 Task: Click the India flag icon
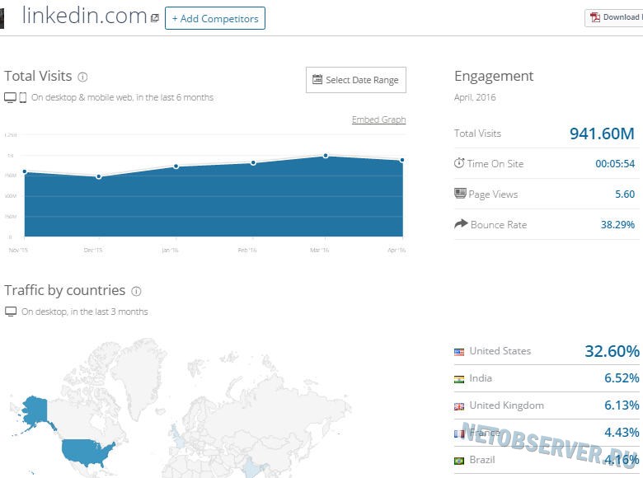[x=459, y=379]
